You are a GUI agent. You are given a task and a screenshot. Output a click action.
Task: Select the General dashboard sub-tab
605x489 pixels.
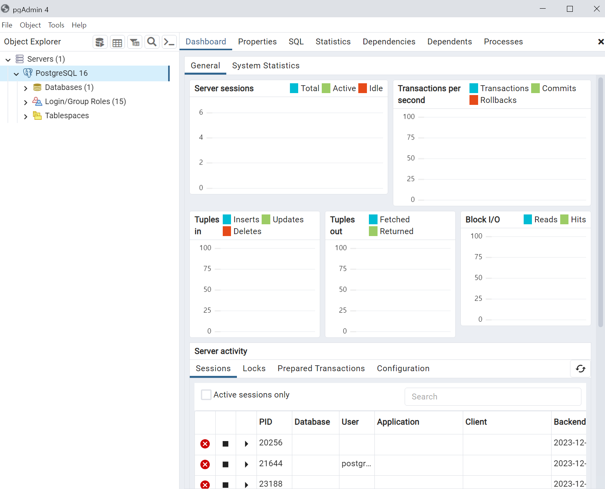[x=205, y=66]
